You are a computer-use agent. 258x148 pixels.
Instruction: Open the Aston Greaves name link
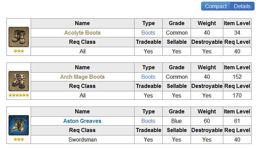82,121
